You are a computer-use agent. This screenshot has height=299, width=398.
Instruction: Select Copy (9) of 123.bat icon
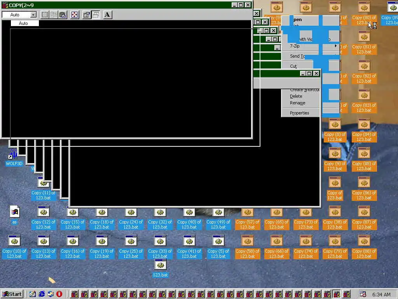pyautogui.click(x=335, y=160)
